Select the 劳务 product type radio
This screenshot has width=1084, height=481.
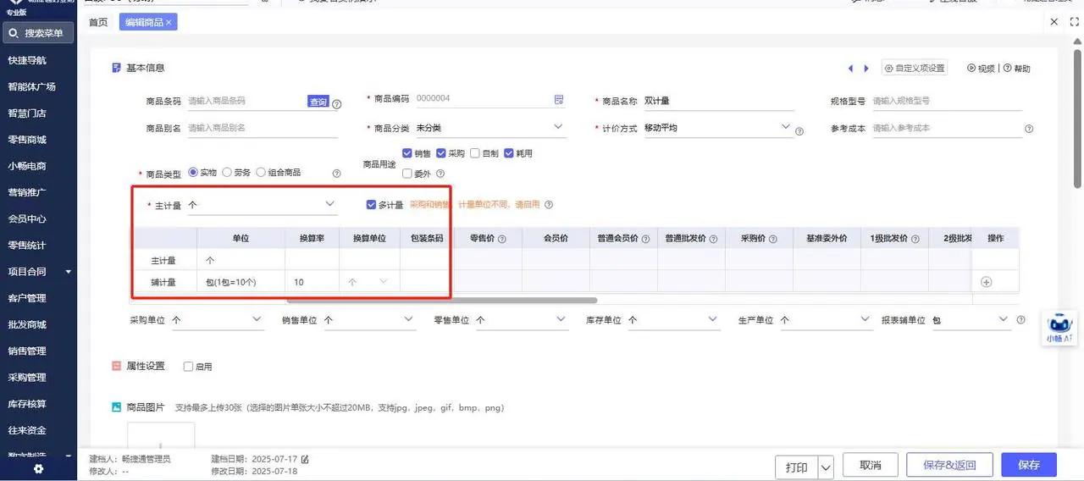pos(227,172)
